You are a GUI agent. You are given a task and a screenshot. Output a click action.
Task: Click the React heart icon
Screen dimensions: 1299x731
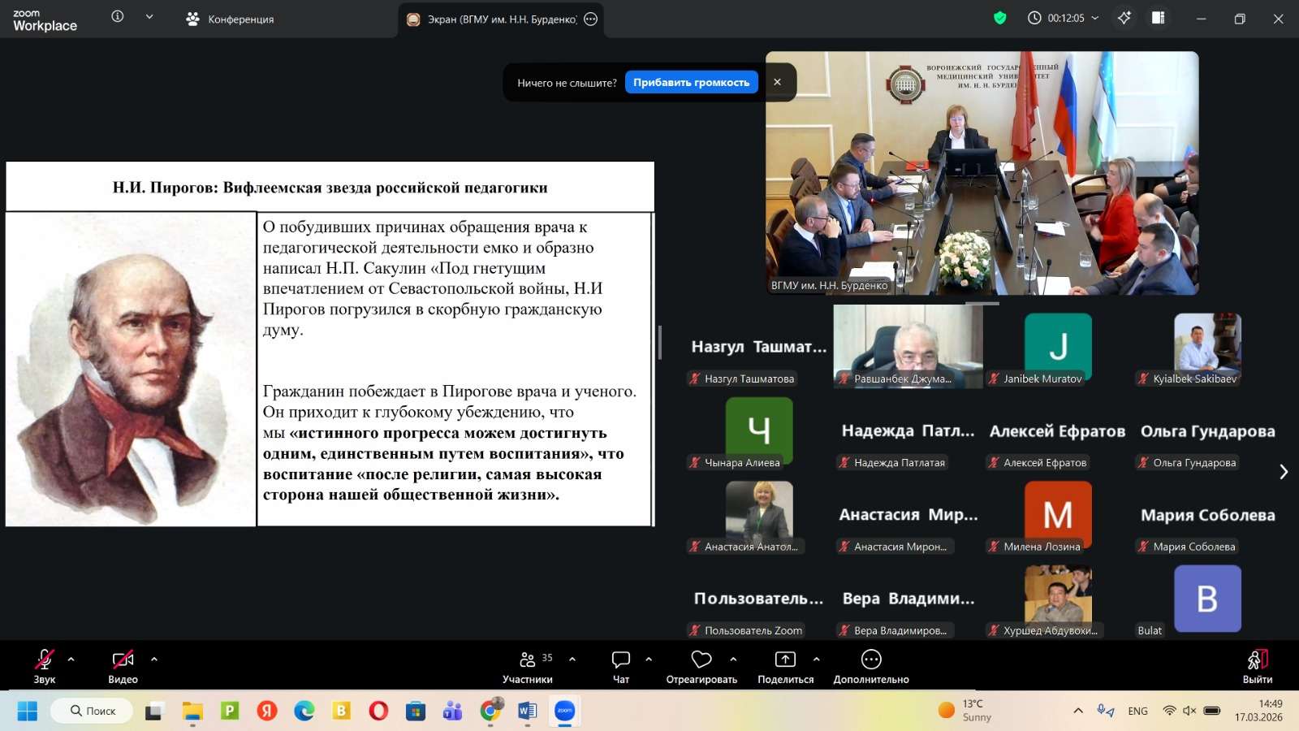point(701,666)
